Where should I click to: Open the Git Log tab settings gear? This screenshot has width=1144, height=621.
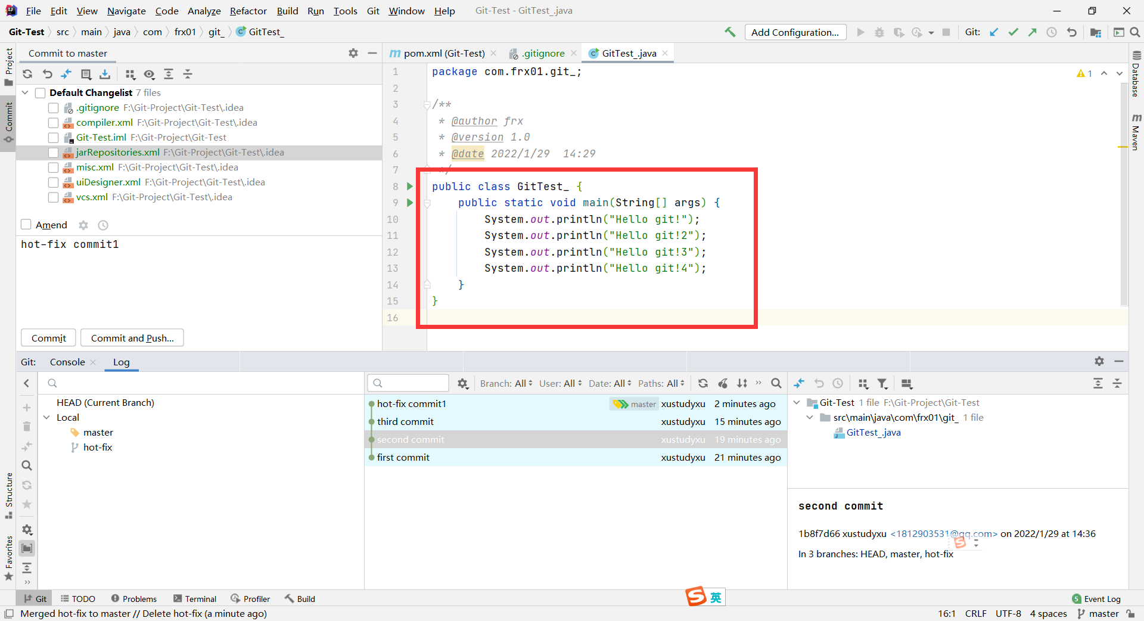pyautogui.click(x=463, y=383)
